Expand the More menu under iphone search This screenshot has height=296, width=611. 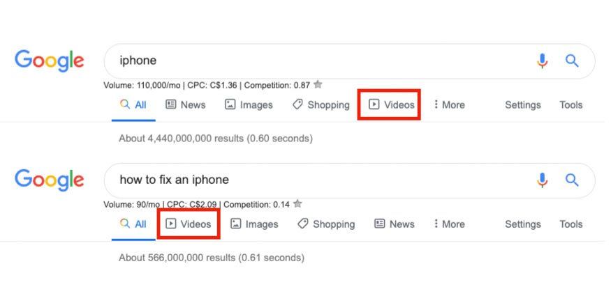(449, 105)
